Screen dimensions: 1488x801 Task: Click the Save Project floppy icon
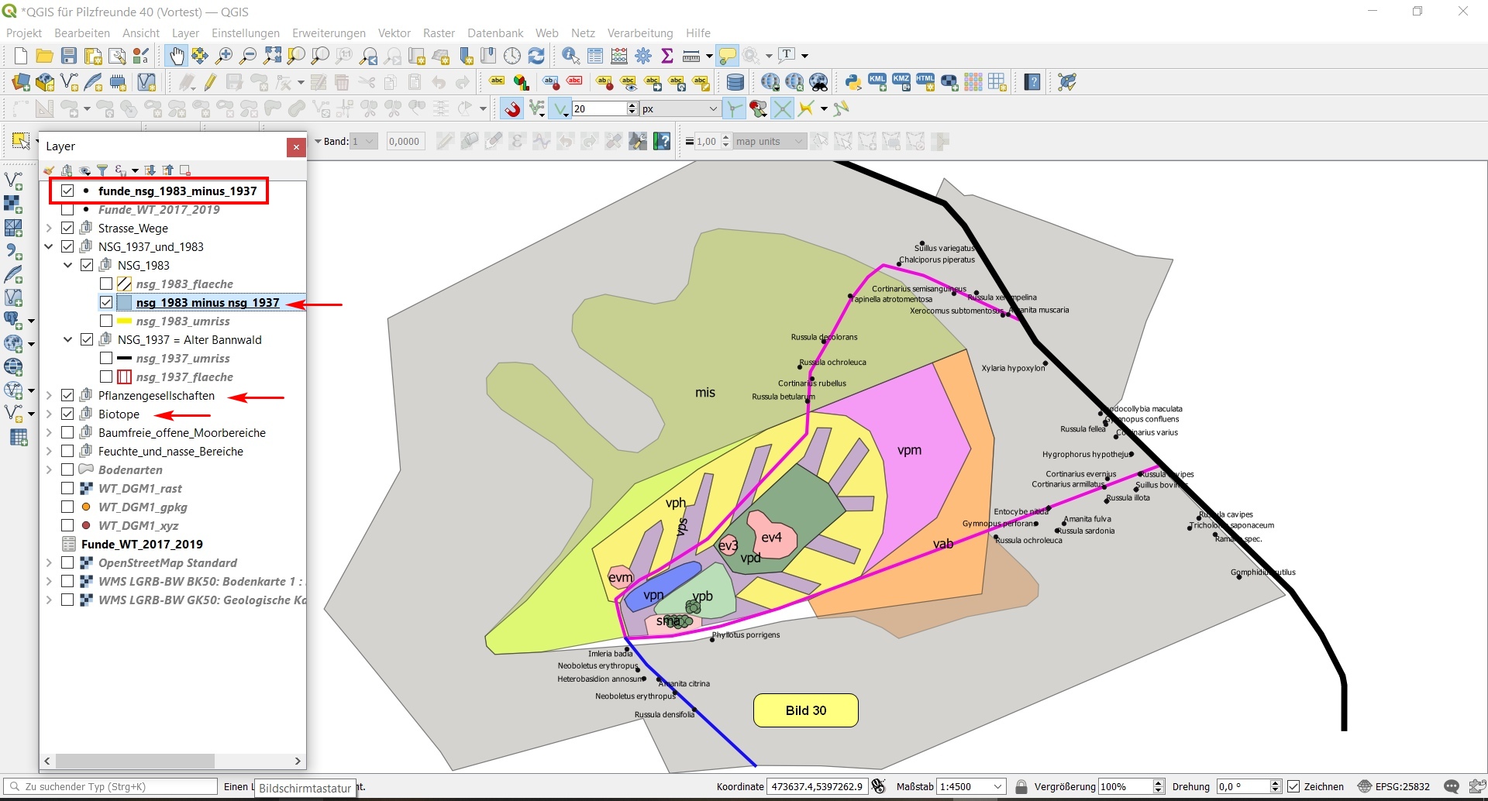pos(69,56)
